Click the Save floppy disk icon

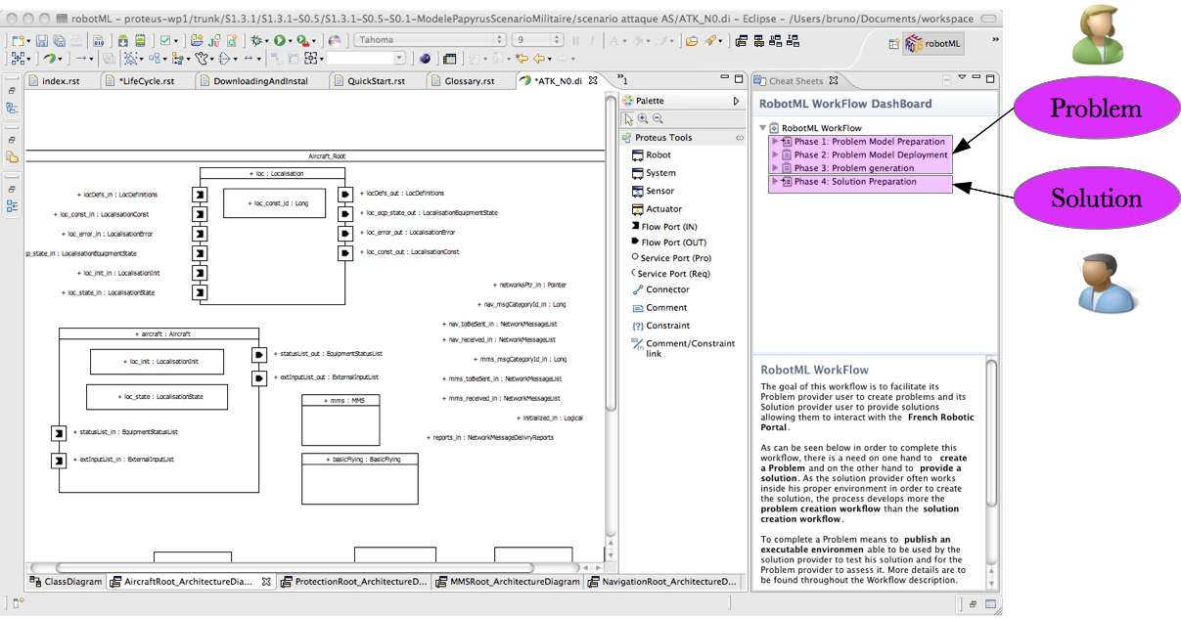(42, 40)
